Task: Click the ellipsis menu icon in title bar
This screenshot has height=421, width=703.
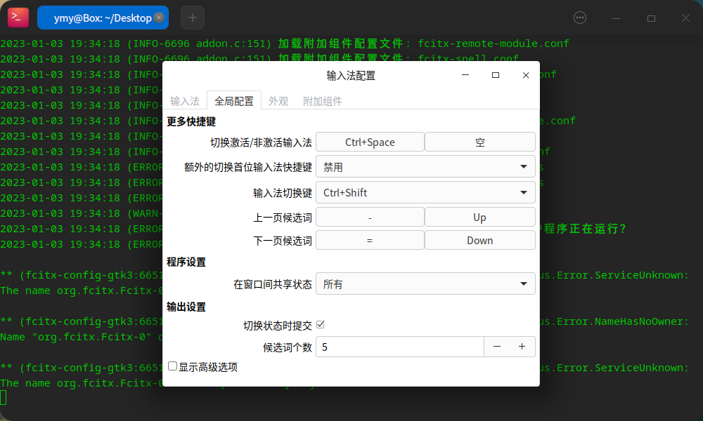Action: (579, 18)
